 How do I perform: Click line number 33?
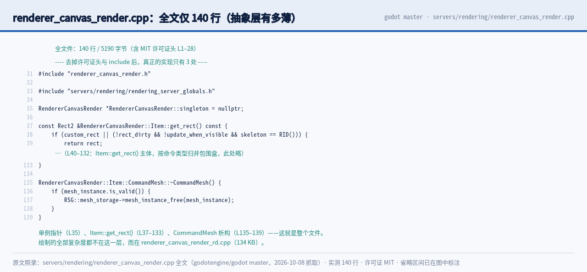29,91
